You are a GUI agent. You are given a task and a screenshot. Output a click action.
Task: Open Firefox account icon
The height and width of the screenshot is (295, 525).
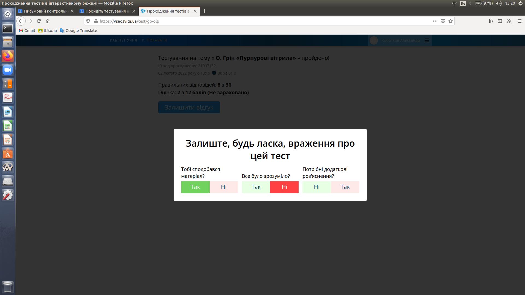[x=509, y=21]
